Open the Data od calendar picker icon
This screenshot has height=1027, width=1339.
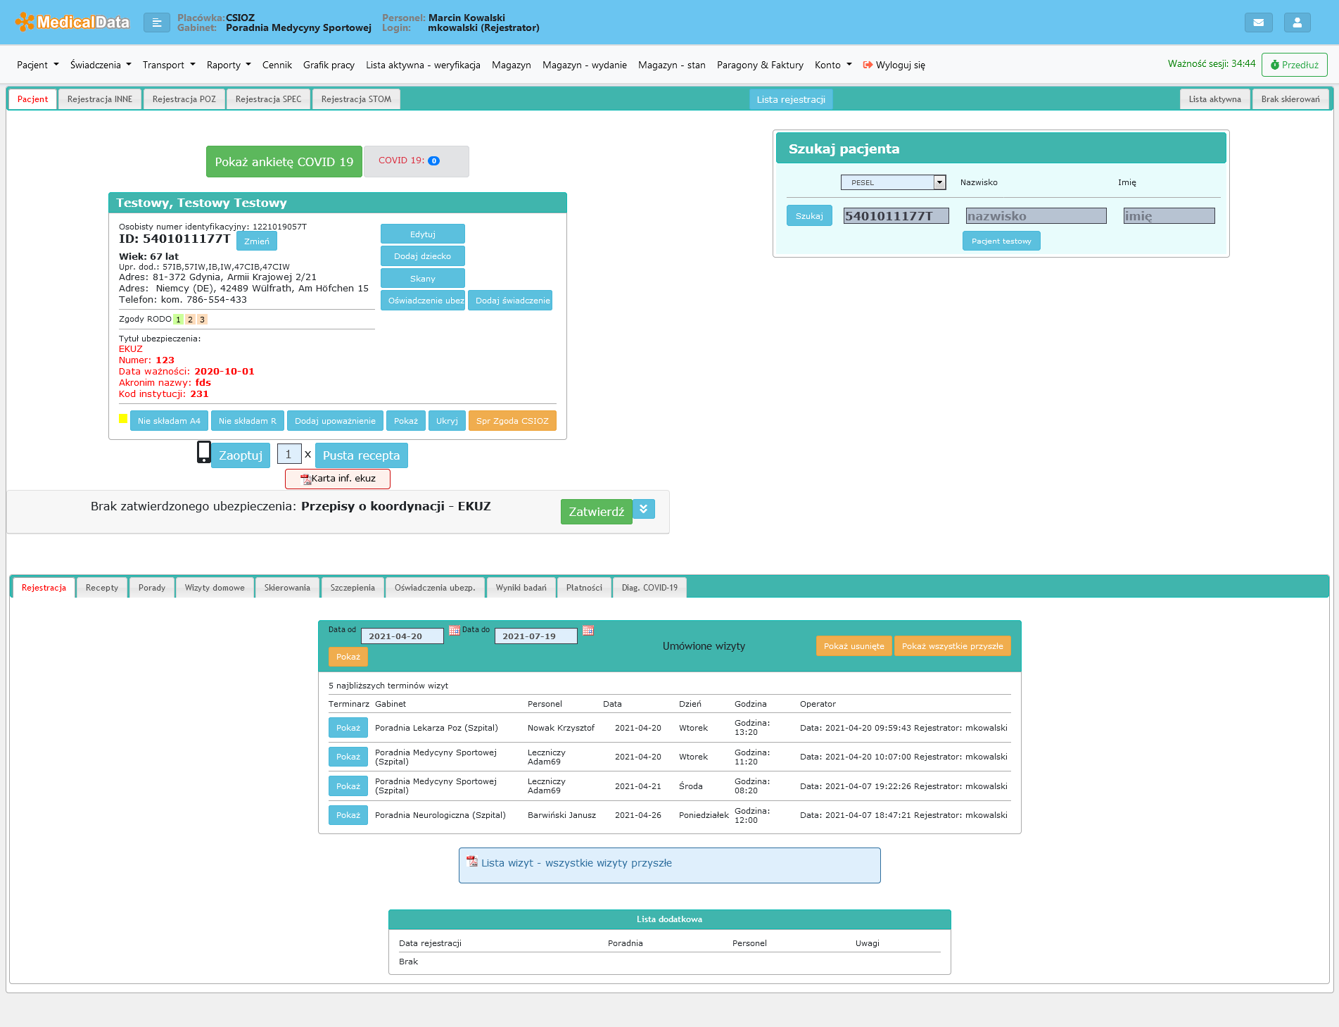click(454, 630)
